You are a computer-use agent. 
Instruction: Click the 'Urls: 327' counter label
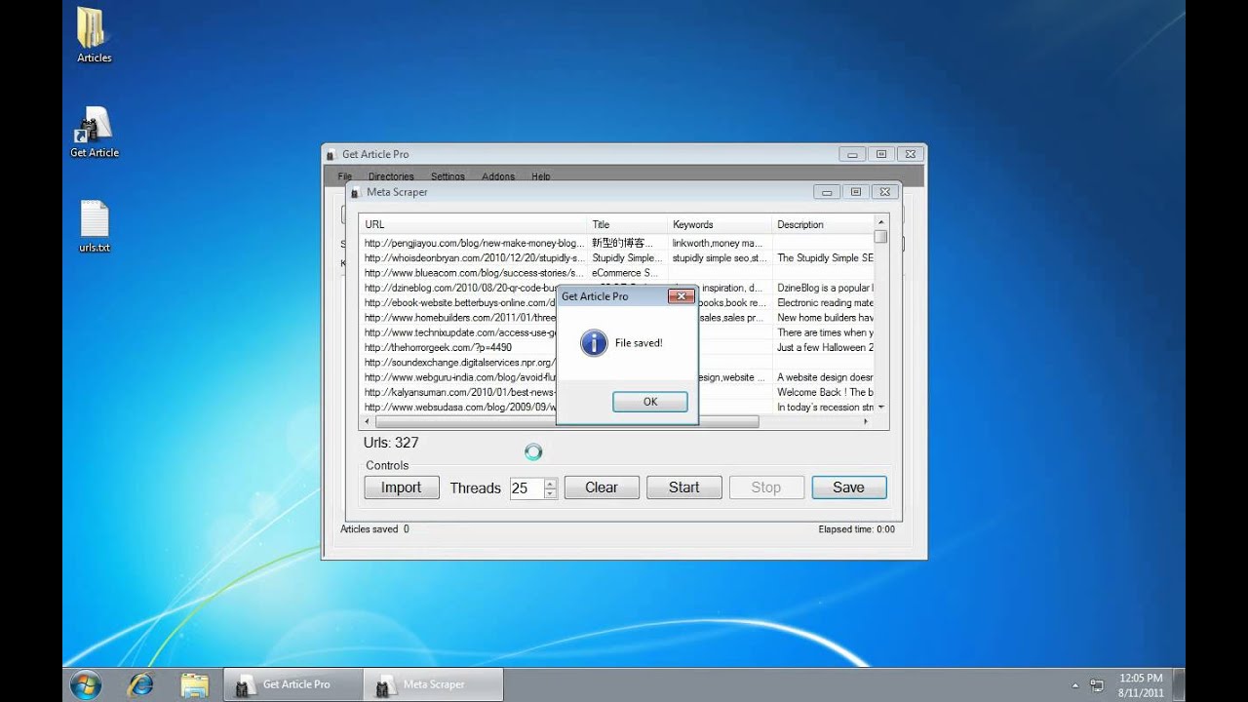click(391, 443)
